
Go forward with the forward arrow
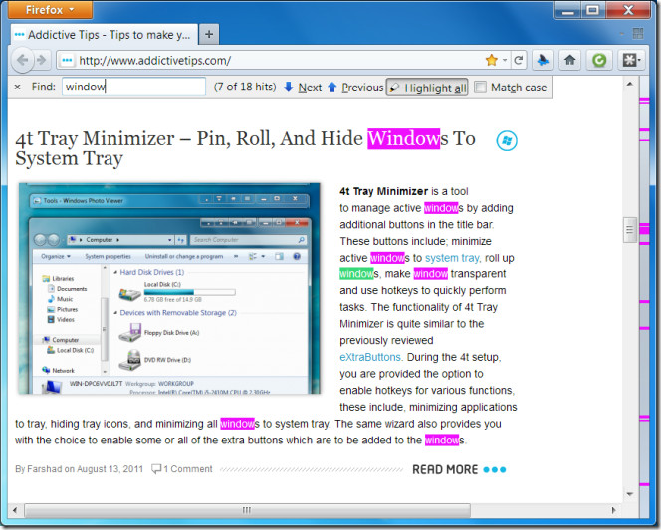coord(42,61)
